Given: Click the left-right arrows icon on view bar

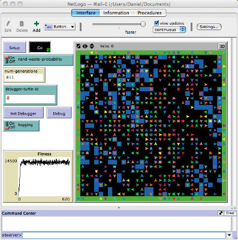Looking at the screenshot, I should coord(85,46).
